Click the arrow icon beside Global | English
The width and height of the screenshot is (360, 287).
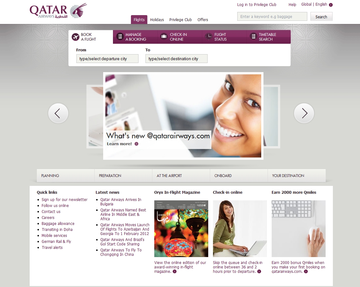(x=331, y=5)
